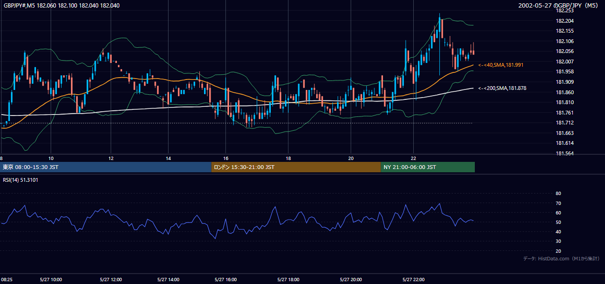The width and height of the screenshot is (605, 284).
Task: Click the ロンドン 15:30-21:00 JST session bar
Action: (x=296, y=167)
